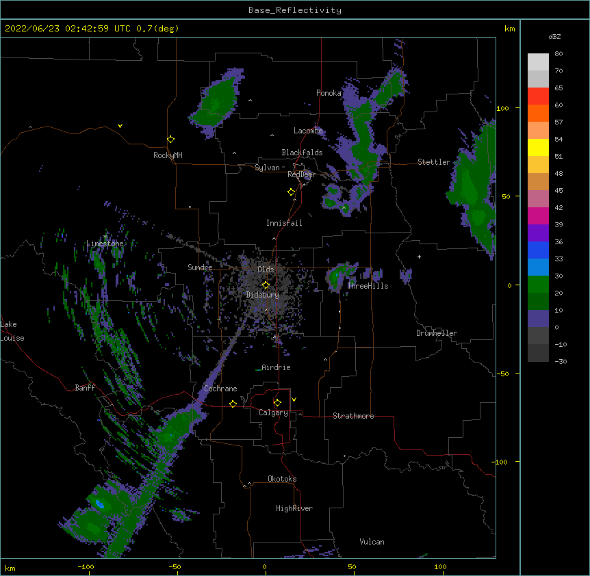Screen dimensions: 590x576
Task: Click the RedDeer label
Action: [301, 174]
